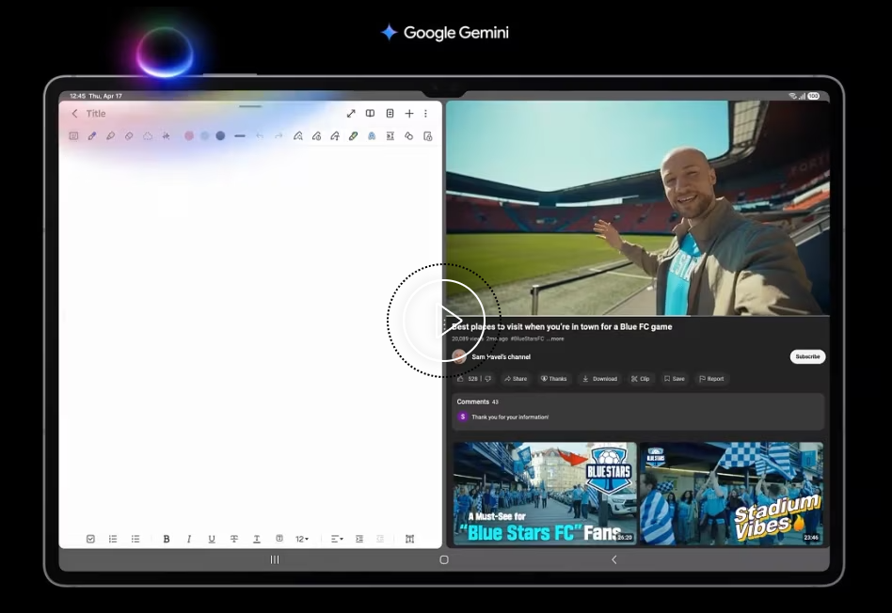Screen dimensions: 892x613
Task: Go back using the arrow beside Title
Action: pyautogui.click(x=74, y=114)
